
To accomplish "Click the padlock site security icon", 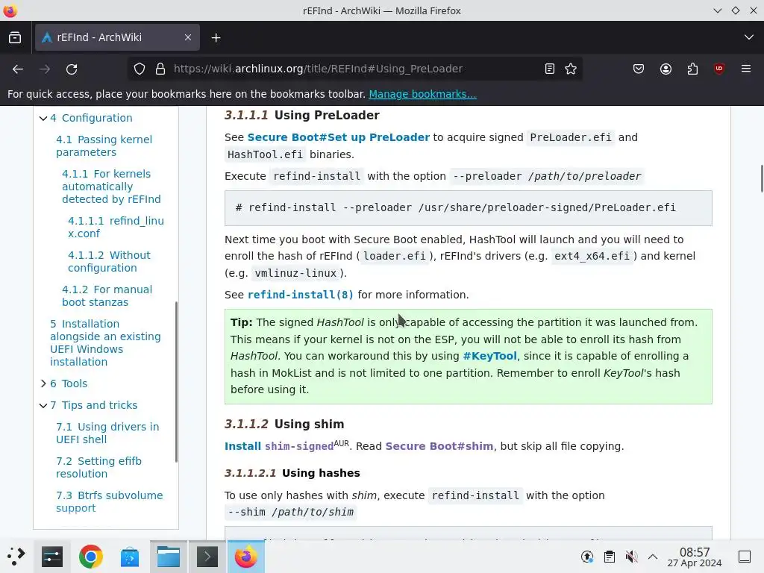I will click(x=160, y=69).
